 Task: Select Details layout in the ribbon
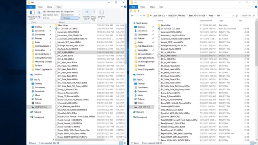click(69, 18)
